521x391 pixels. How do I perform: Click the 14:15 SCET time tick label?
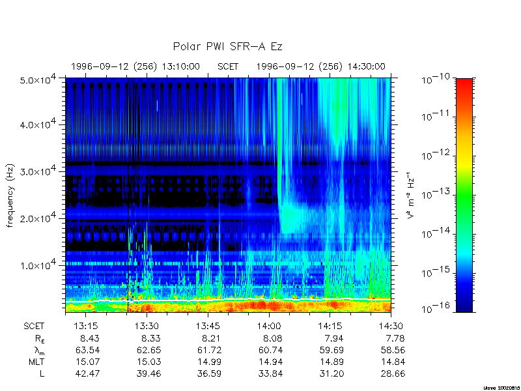coord(330,326)
